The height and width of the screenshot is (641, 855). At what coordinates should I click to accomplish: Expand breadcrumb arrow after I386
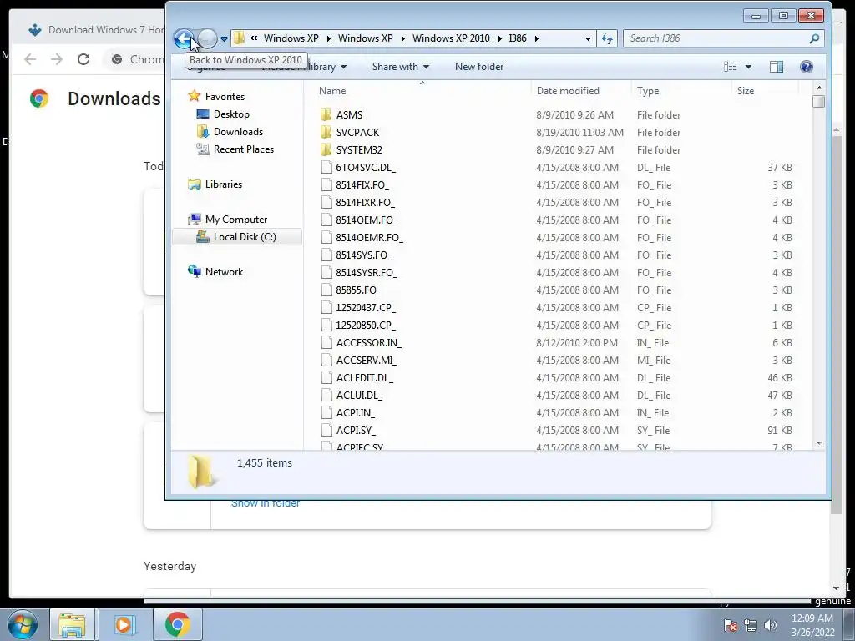537,38
